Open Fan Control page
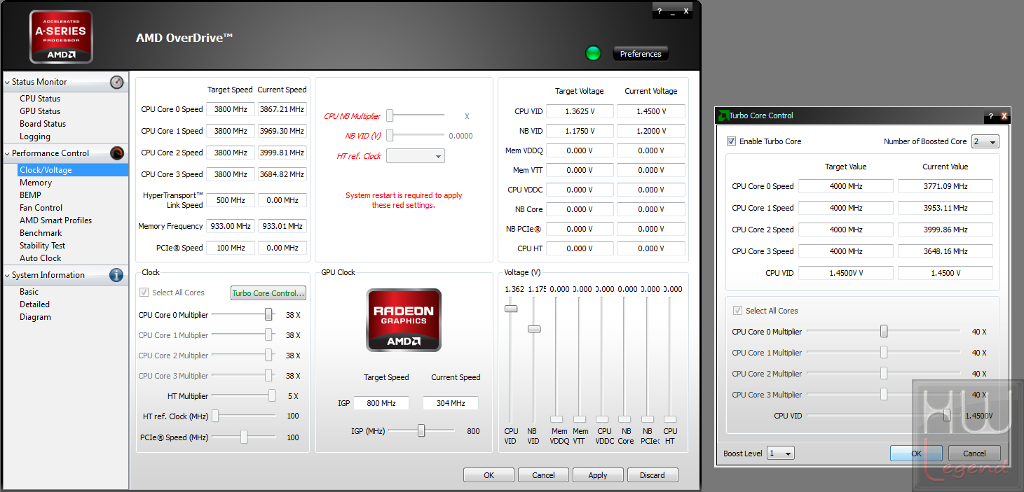Screen dimensions: 1024x492 pyautogui.click(x=41, y=208)
